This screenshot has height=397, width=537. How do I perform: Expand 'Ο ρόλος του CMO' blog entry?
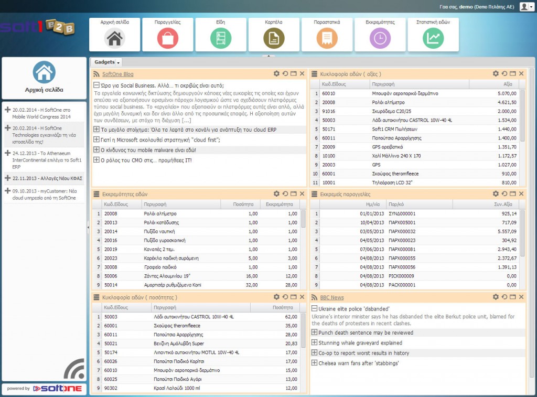click(x=96, y=160)
